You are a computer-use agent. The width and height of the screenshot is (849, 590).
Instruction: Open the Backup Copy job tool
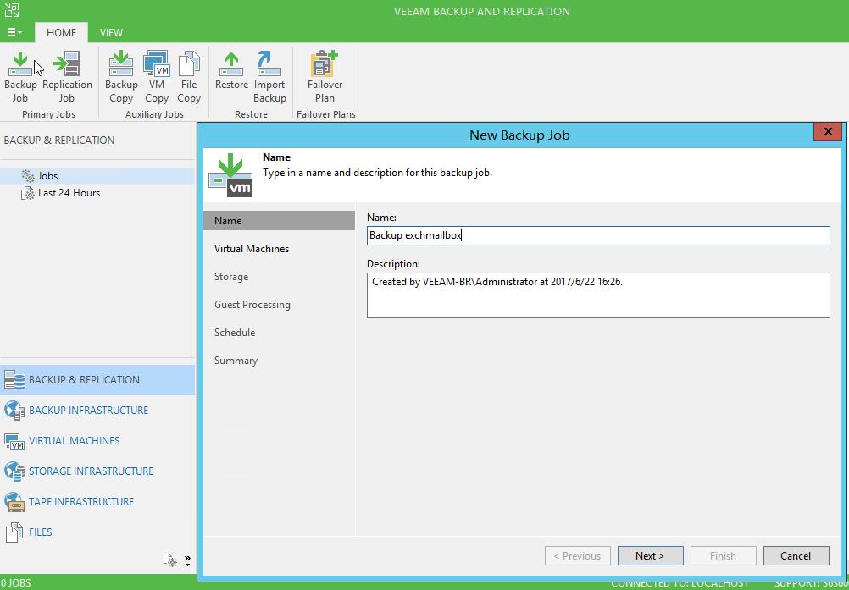click(x=121, y=77)
